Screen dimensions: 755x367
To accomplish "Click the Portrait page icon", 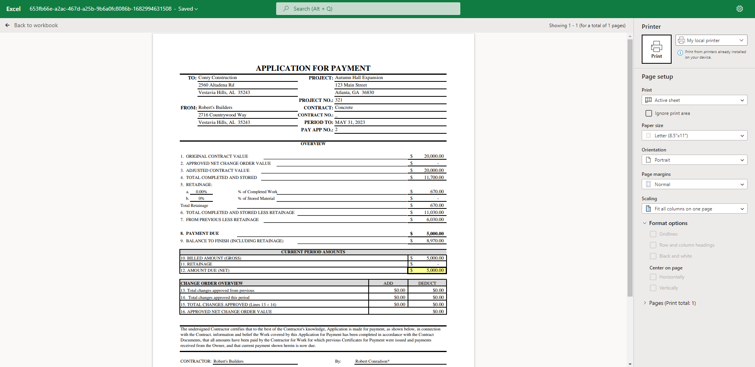I will tap(648, 160).
